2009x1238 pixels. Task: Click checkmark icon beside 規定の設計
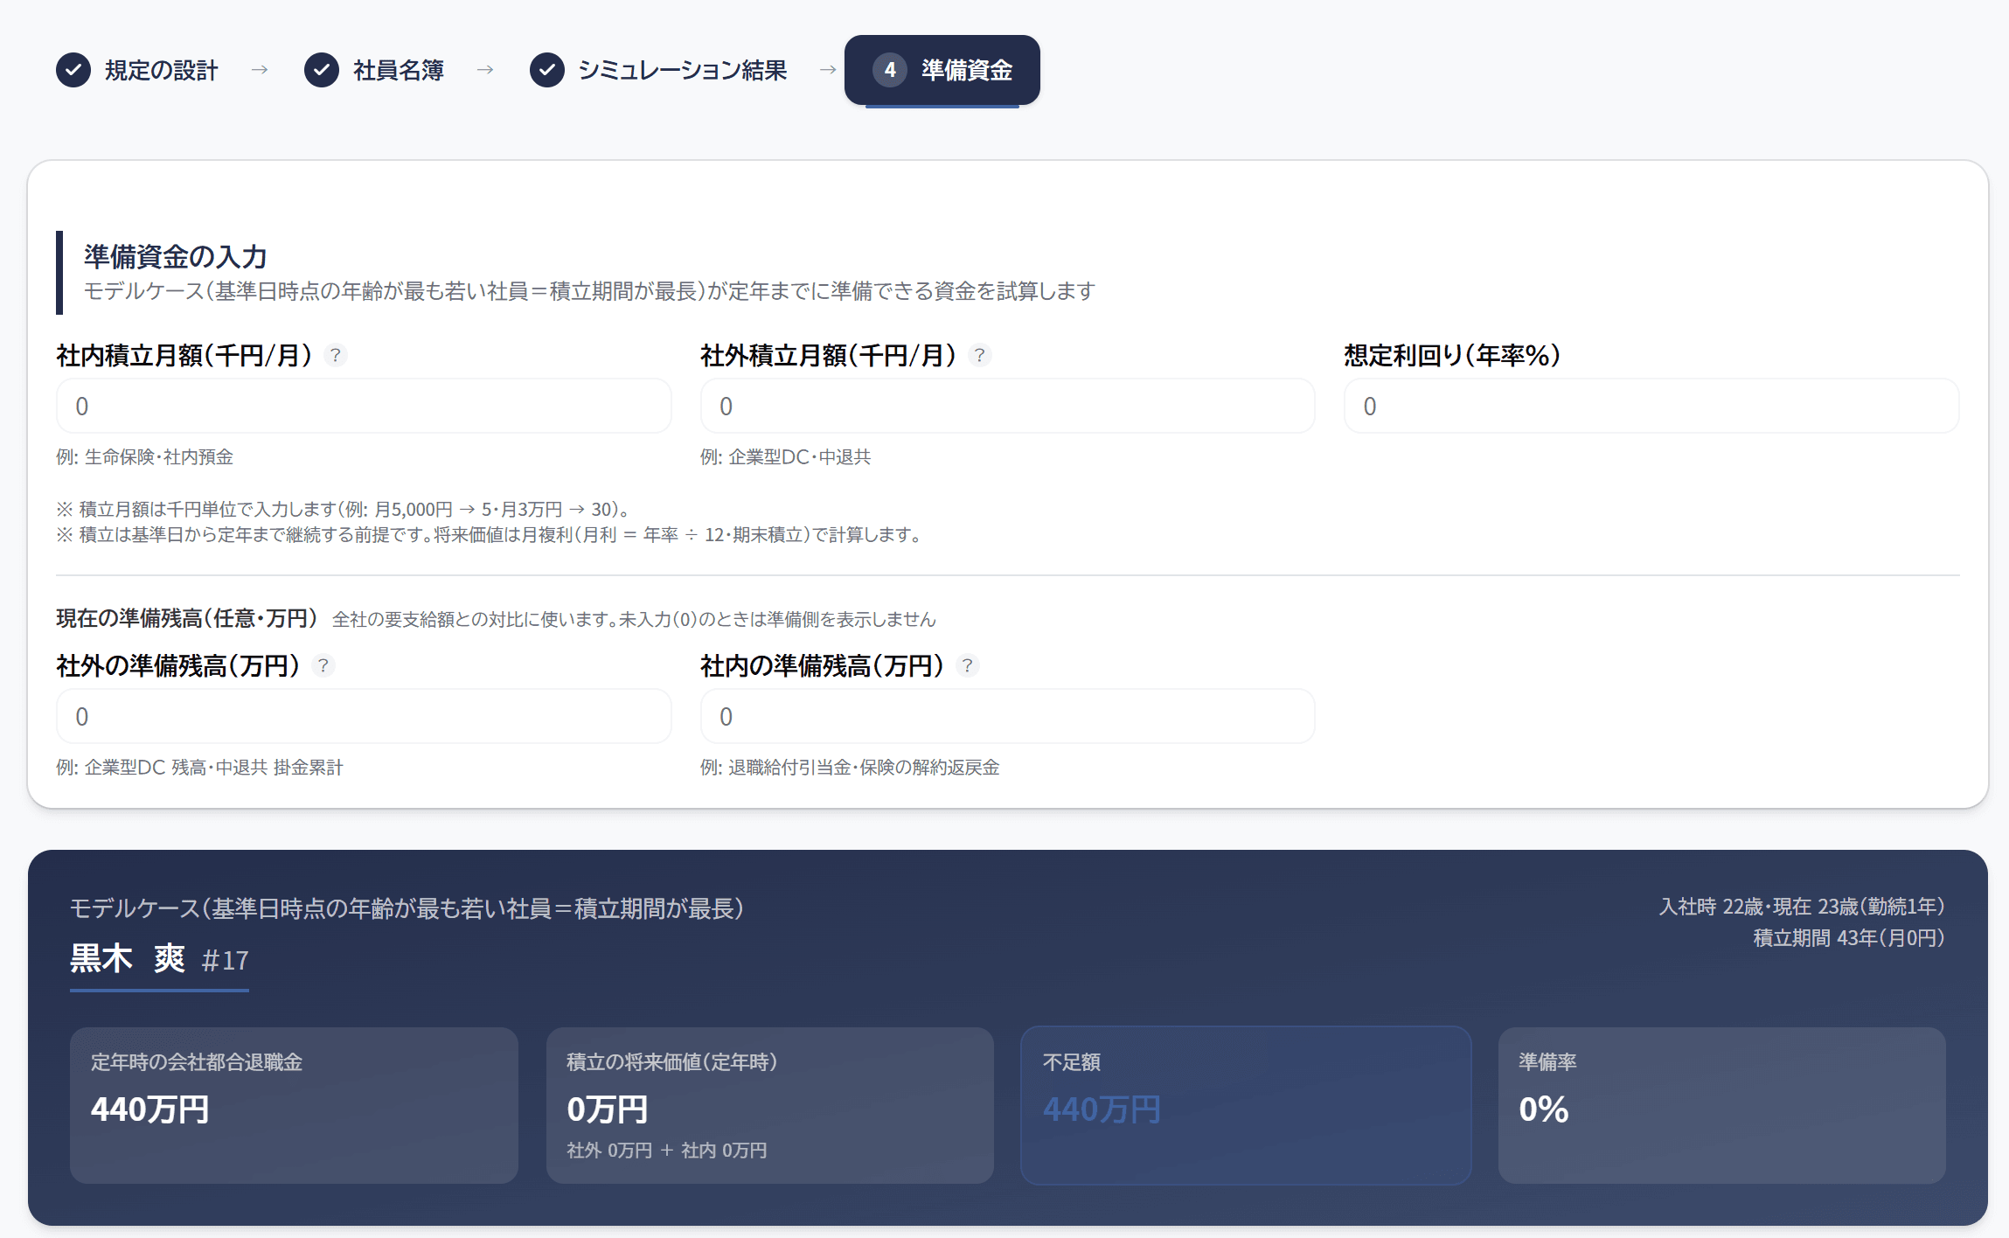tap(73, 70)
